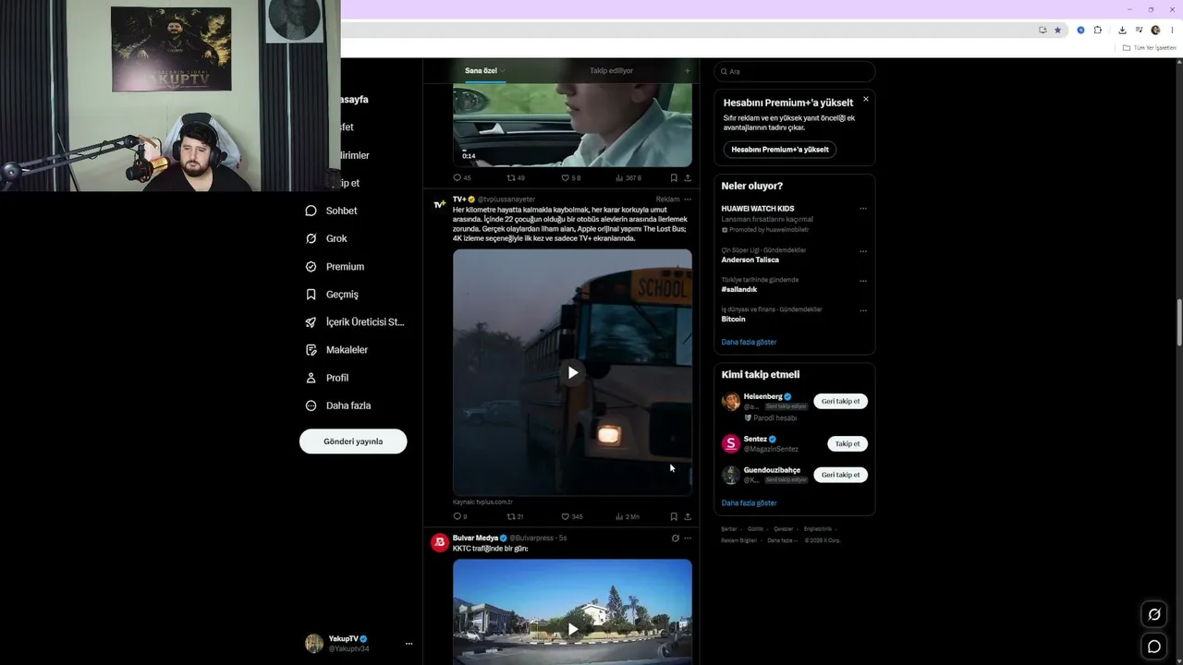Viewport: 1183px width, 665px height.
Task: Open the Profil person icon
Action: pos(311,378)
